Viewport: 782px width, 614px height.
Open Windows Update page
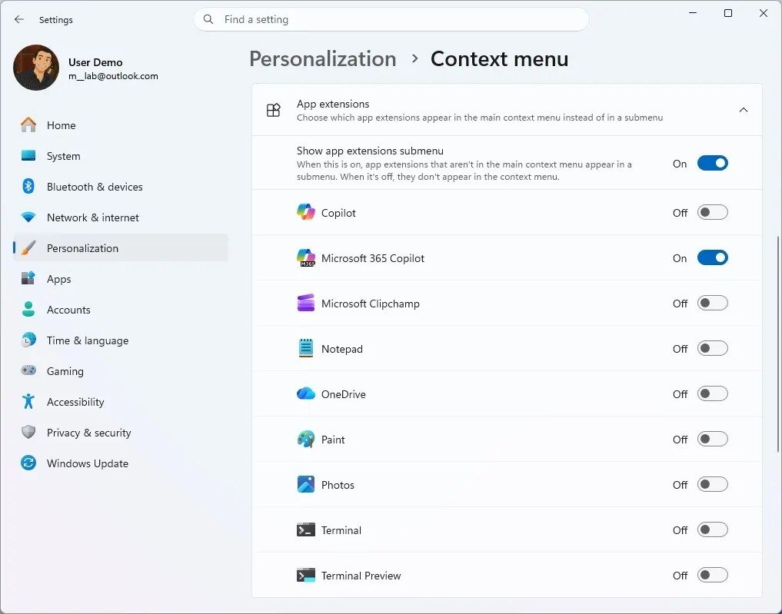click(120, 463)
